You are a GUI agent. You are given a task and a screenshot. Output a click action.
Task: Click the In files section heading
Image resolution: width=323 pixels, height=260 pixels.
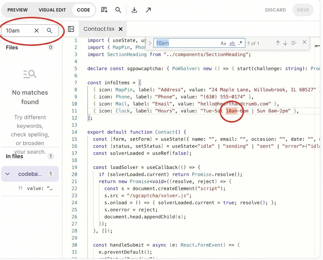pos(15,156)
